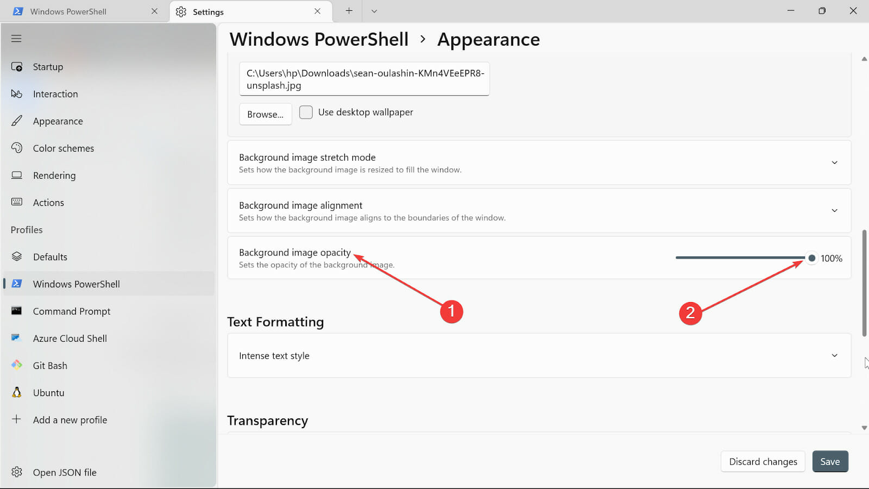Click the background opacity slider thumb
Image resolution: width=869 pixels, height=489 pixels.
[x=811, y=258]
